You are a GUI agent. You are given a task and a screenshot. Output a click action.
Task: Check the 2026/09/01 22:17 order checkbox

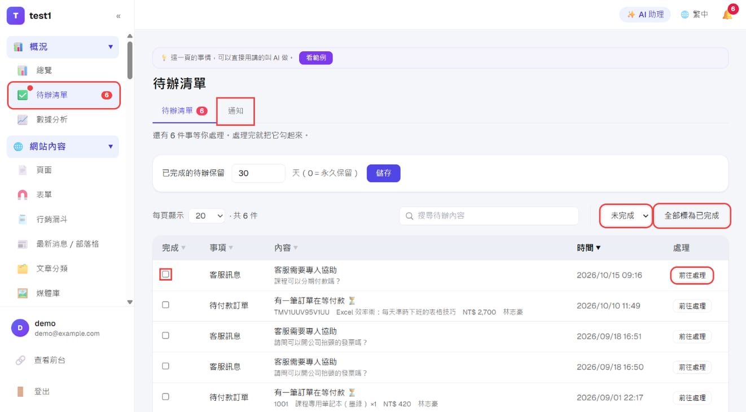pyautogui.click(x=165, y=396)
